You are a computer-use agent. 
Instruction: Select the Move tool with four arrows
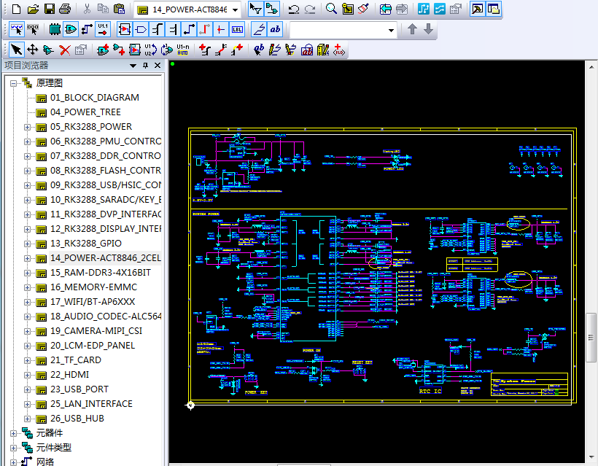point(33,50)
